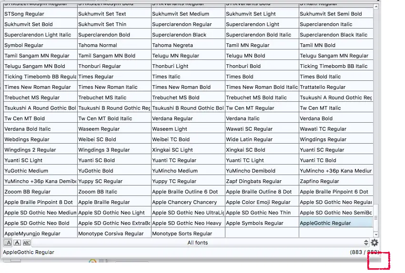The image size is (405, 273).
Task: Select Yuanti TC Light font
Action: coord(262,160)
